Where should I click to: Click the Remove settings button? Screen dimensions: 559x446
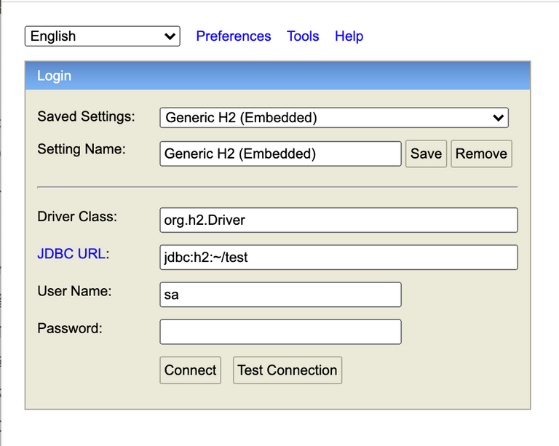[481, 154]
